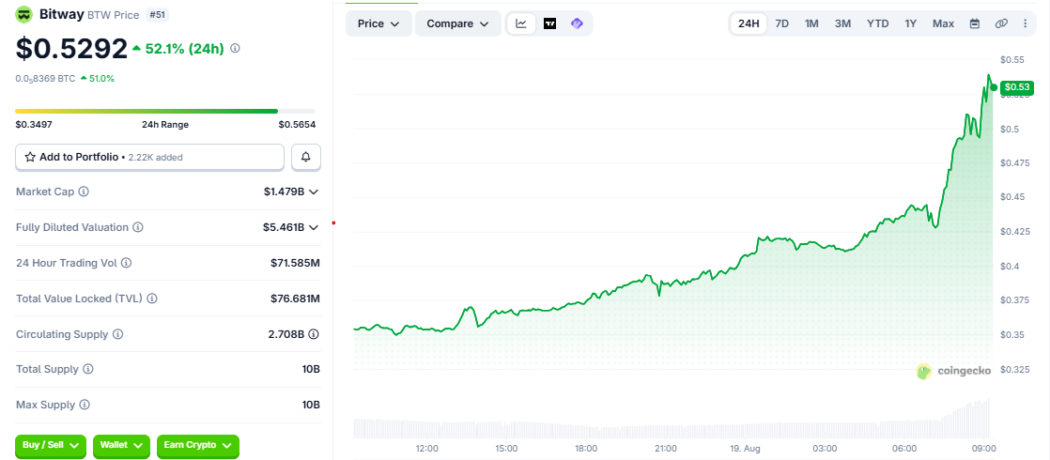Click the info icon next to 2.708B
1050x460 pixels.
(314, 334)
